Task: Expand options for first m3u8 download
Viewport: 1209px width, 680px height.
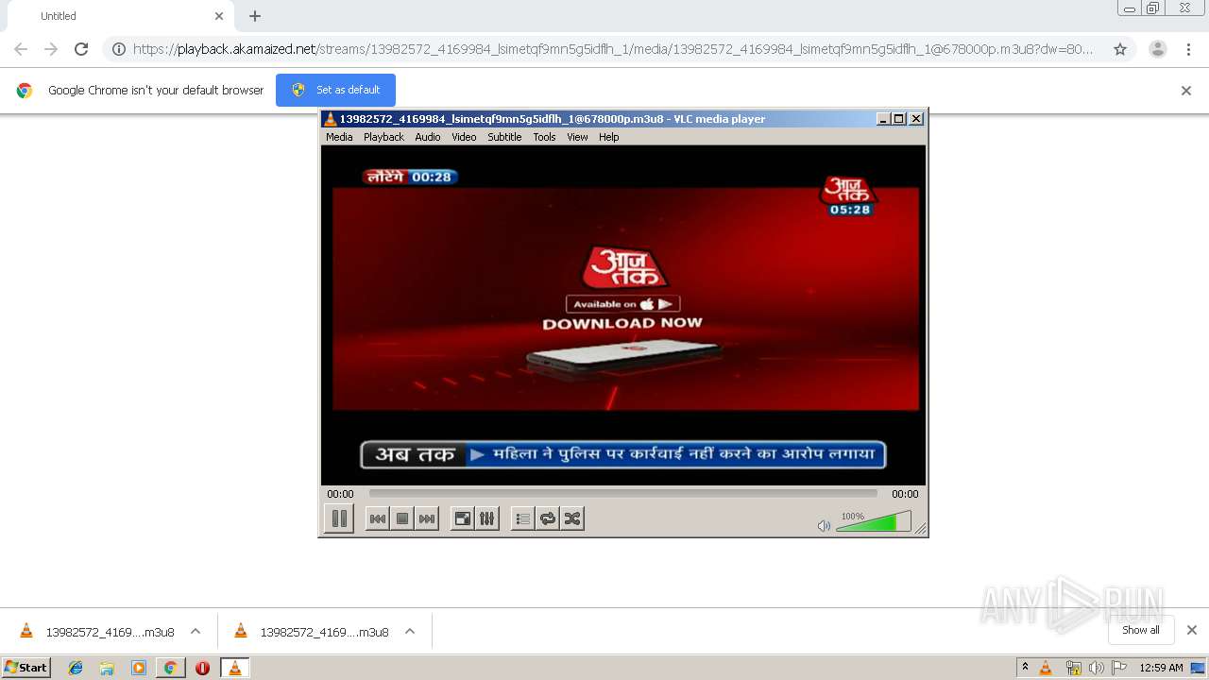Action: [x=196, y=631]
